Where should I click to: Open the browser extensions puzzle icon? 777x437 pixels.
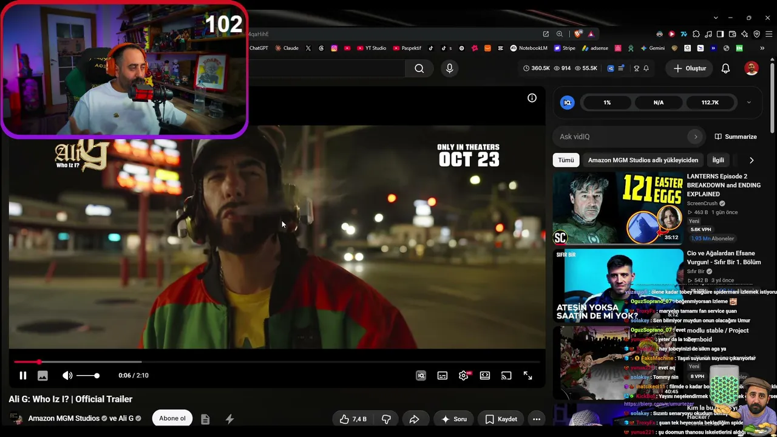point(696,34)
